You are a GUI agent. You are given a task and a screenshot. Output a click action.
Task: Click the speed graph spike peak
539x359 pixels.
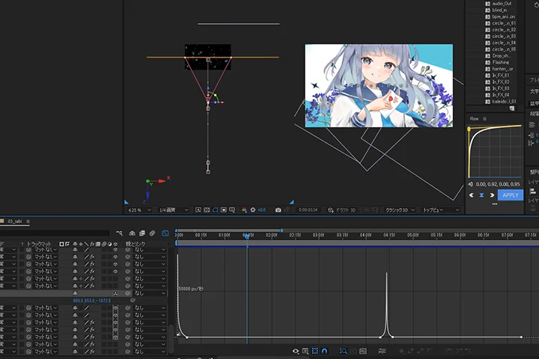tap(387, 274)
